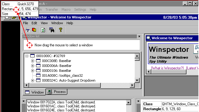The height and width of the screenshot is (112, 199).
Task: Click the green refresh toolbar icon
Action: [x=43, y=30]
